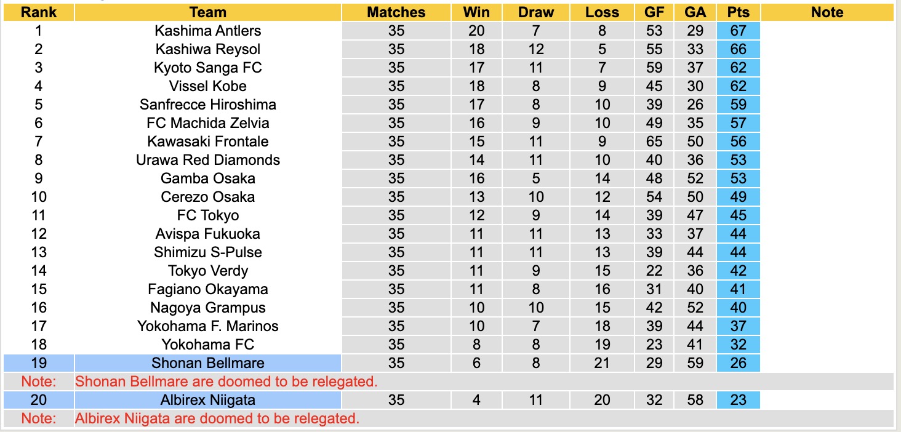This screenshot has width=901, height=432.
Task: Click the Kawasaki Frontale team name
Action: coord(208,142)
